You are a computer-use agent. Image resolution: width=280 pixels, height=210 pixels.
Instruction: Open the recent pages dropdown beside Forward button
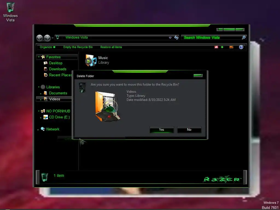52,38
